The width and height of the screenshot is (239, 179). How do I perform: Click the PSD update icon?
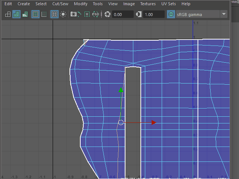point(96,15)
